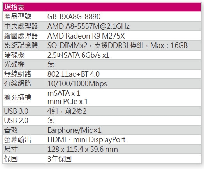The image size is (204, 169).
Task: Click the 128 x 115.4 x 59.6 mm dimensions
Action: pos(83,150)
